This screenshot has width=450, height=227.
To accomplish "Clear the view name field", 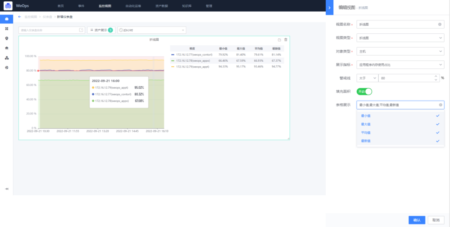I will 440,25.
